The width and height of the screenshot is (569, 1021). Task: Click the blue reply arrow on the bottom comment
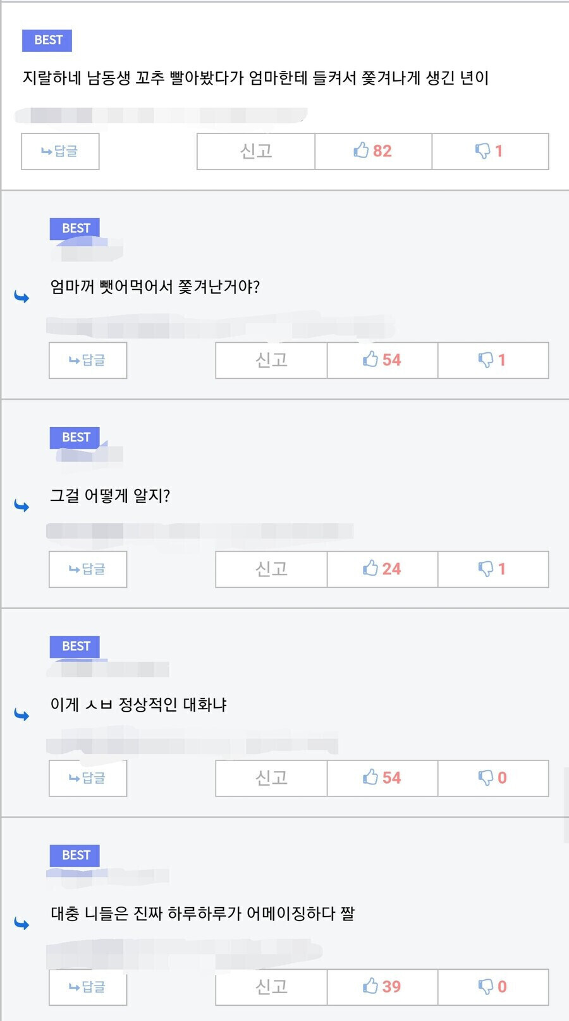21,922
